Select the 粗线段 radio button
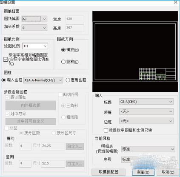180x177 pixels. [x=63, y=117]
